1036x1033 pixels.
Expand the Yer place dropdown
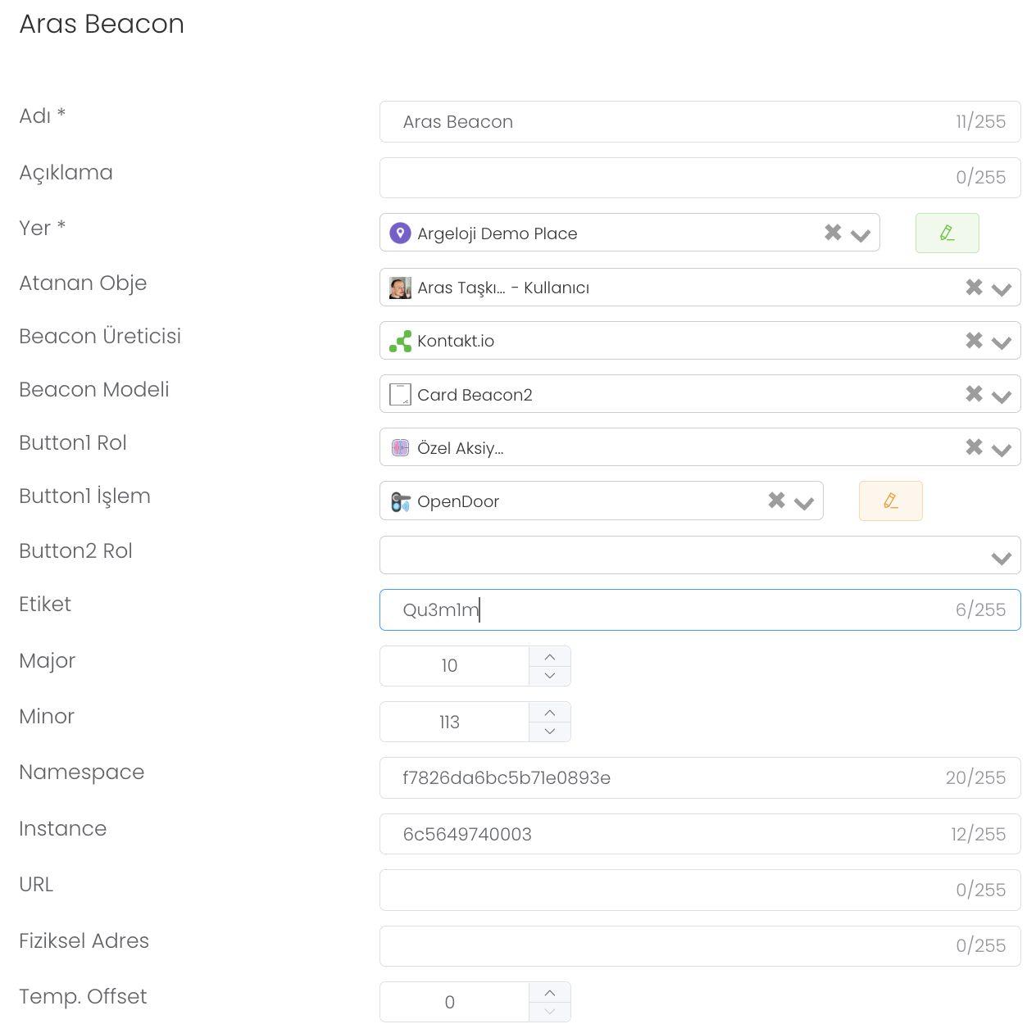pos(861,235)
